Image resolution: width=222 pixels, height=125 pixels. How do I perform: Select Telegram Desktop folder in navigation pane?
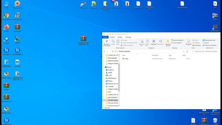(x=112, y=64)
